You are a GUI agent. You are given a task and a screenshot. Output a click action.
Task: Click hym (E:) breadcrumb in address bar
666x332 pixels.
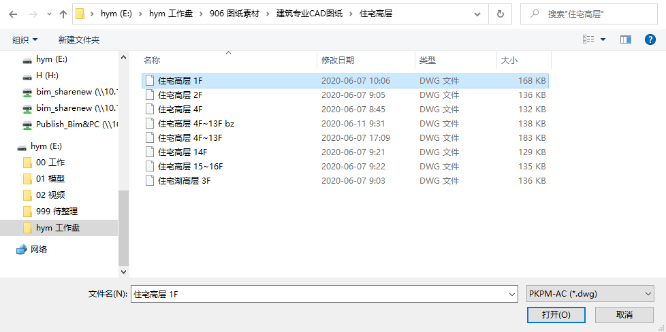116,14
